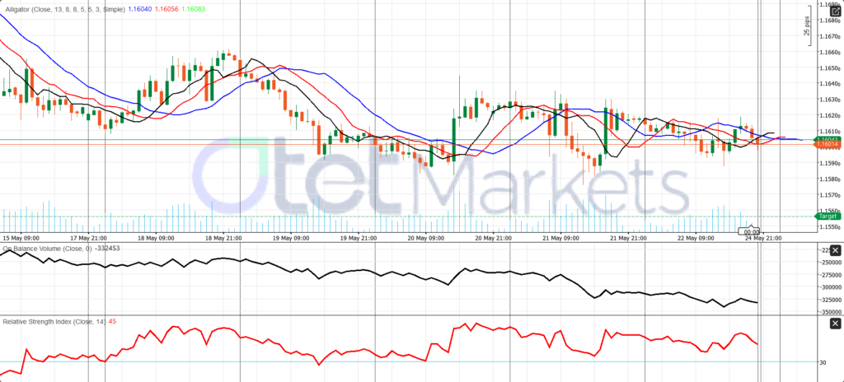Open On Balance Volume indicator label

[x=46, y=249]
